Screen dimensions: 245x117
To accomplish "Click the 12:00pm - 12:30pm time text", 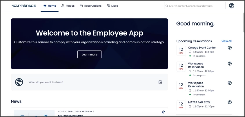I will (x=204, y=106).
